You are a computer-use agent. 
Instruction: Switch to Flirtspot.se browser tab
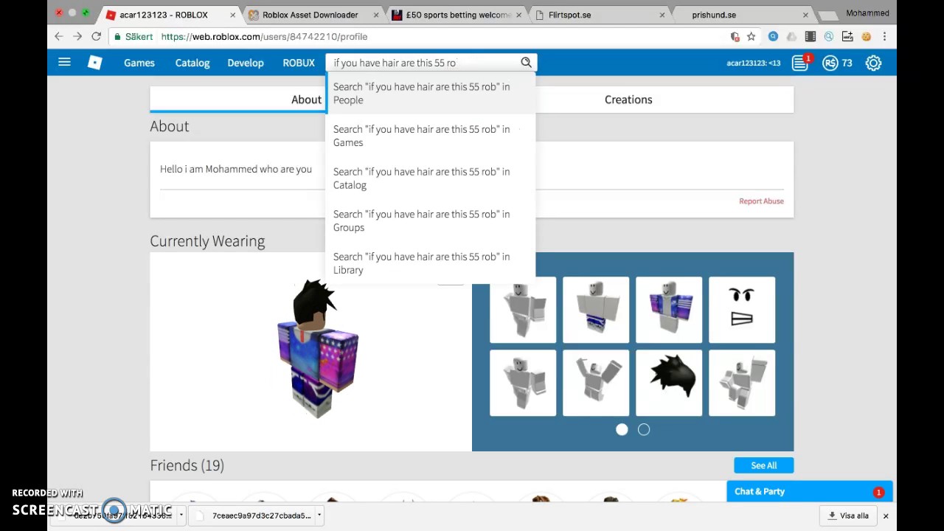(599, 15)
